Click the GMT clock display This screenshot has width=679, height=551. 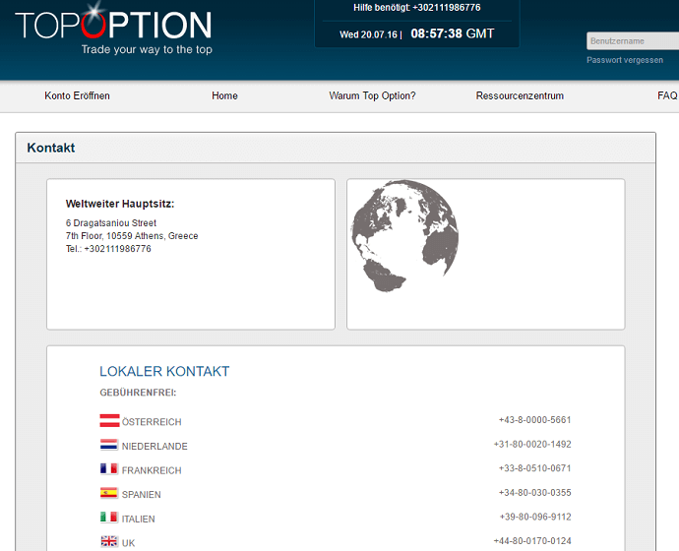coord(453,33)
